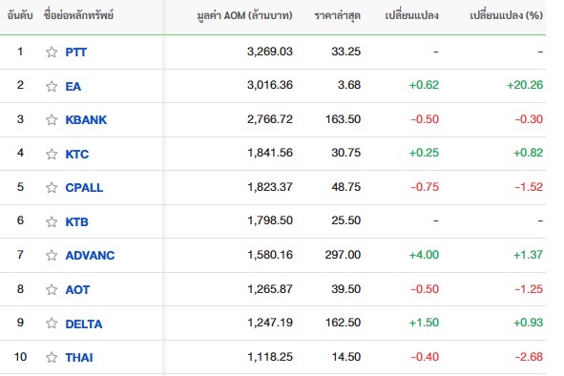Toggle favorite star for EA

point(52,86)
